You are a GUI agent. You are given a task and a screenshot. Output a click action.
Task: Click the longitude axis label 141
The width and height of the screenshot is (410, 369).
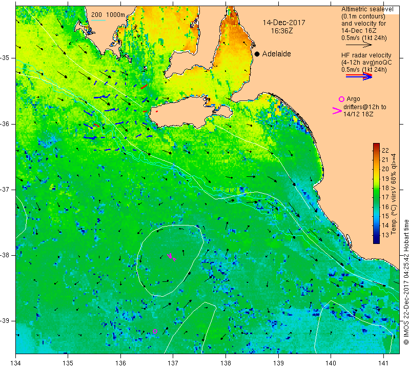pyautogui.click(x=383, y=363)
